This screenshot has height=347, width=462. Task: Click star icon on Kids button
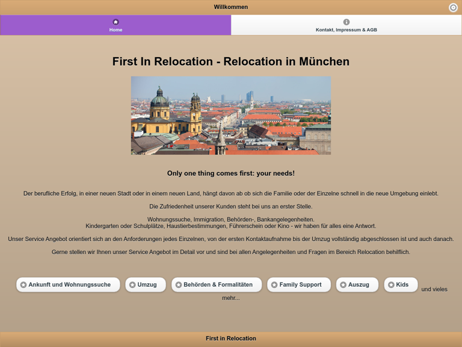pyautogui.click(x=391, y=285)
